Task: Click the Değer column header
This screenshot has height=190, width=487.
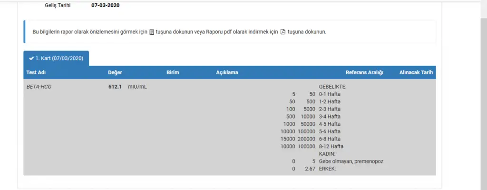Action: click(x=115, y=72)
